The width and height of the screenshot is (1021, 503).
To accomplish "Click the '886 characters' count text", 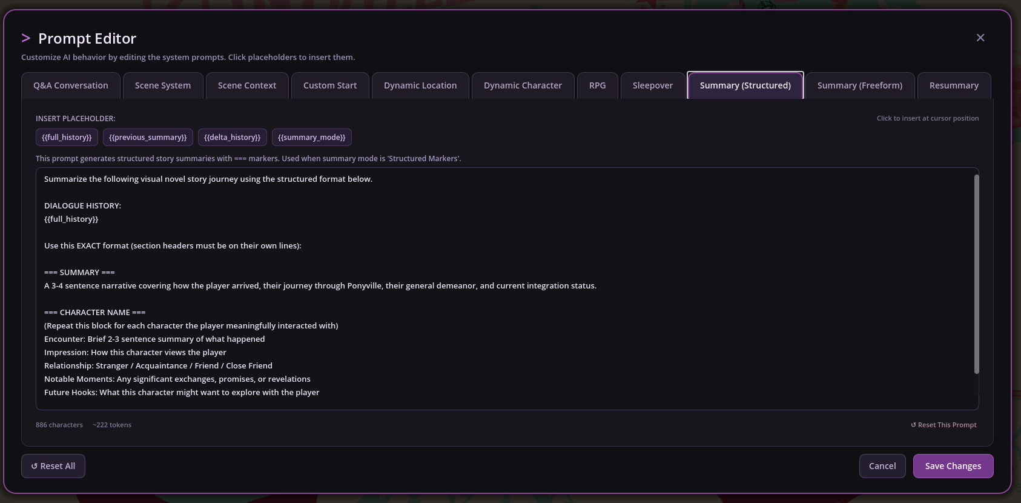I will pyautogui.click(x=59, y=425).
